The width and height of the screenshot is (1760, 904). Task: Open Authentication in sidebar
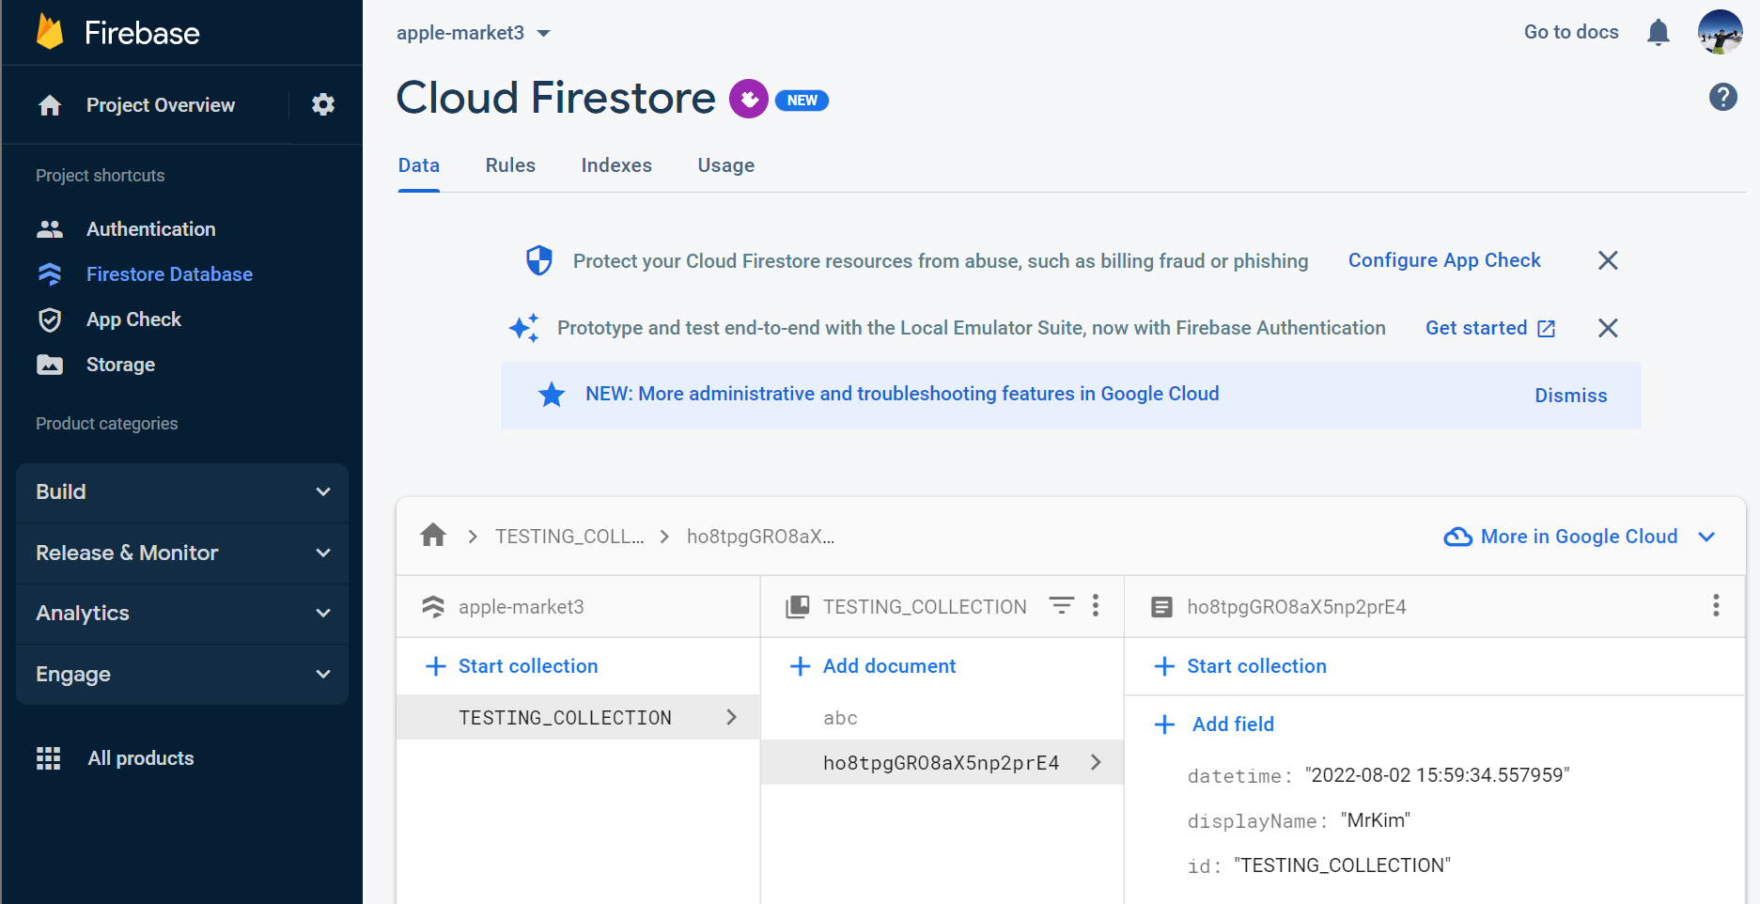point(151,229)
